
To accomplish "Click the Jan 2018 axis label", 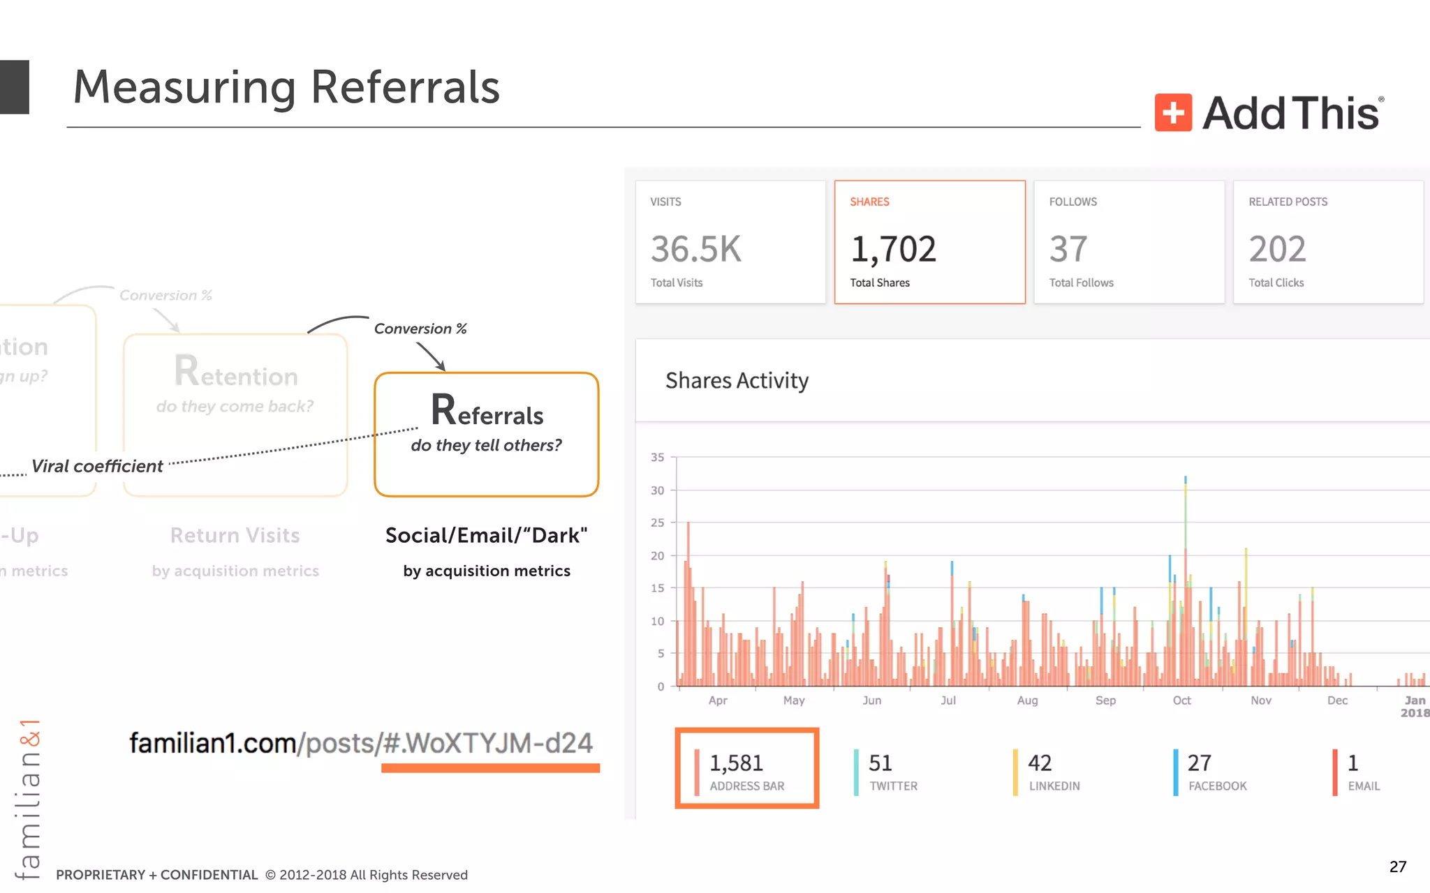I will pyautogui.click(x=1415, y=706).
